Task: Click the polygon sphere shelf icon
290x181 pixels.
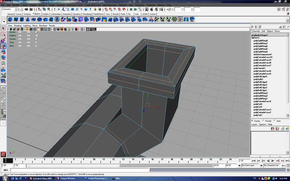Action: (x=10, y=20)
